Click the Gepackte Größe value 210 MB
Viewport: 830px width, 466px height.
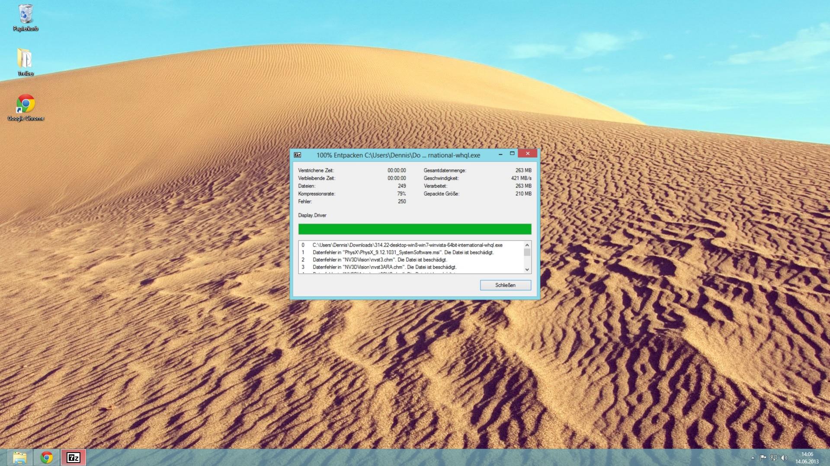tap(523, 193)
